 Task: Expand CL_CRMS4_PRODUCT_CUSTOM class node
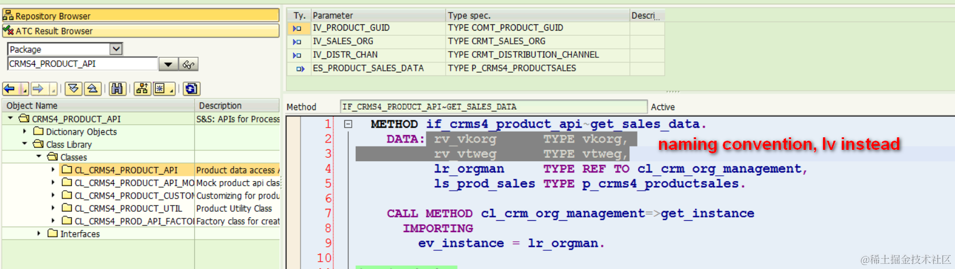click(x=53, y=195)
